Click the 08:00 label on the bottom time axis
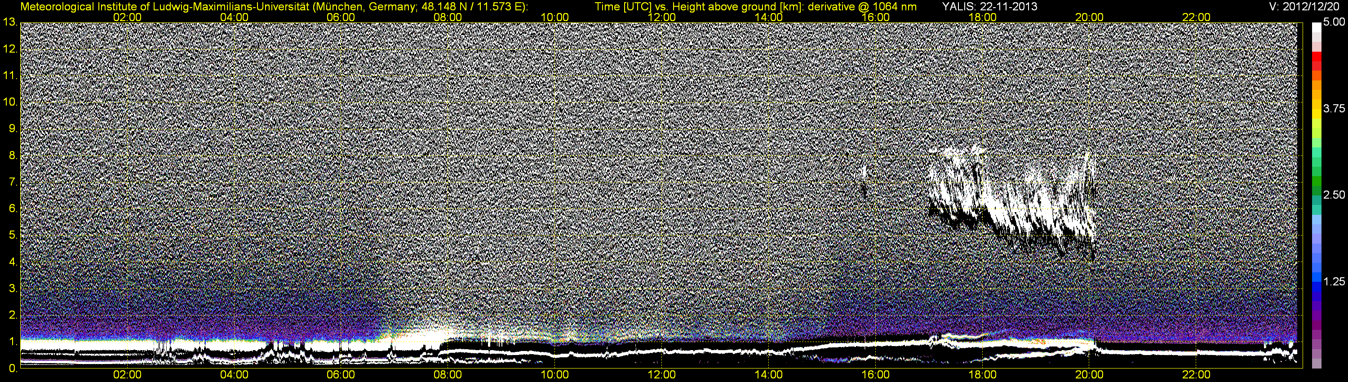 [448, 375]
